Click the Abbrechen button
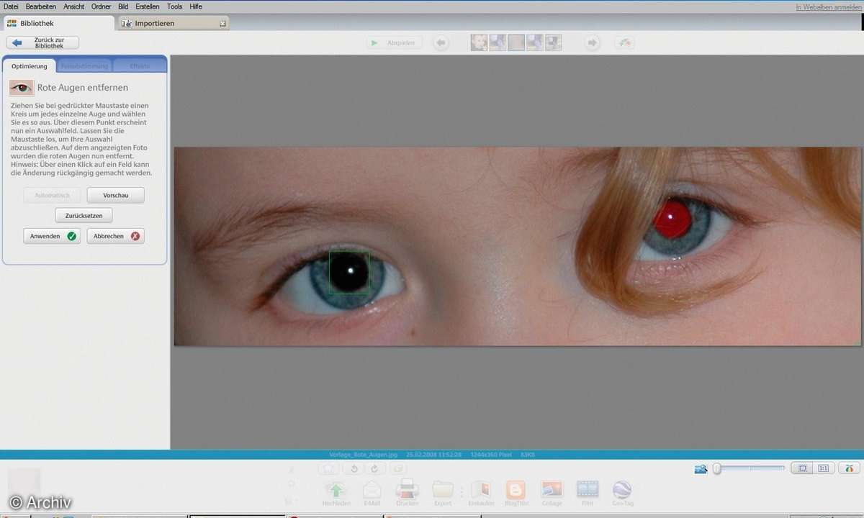Screen dimensions: 864x518 pos(115,236)
